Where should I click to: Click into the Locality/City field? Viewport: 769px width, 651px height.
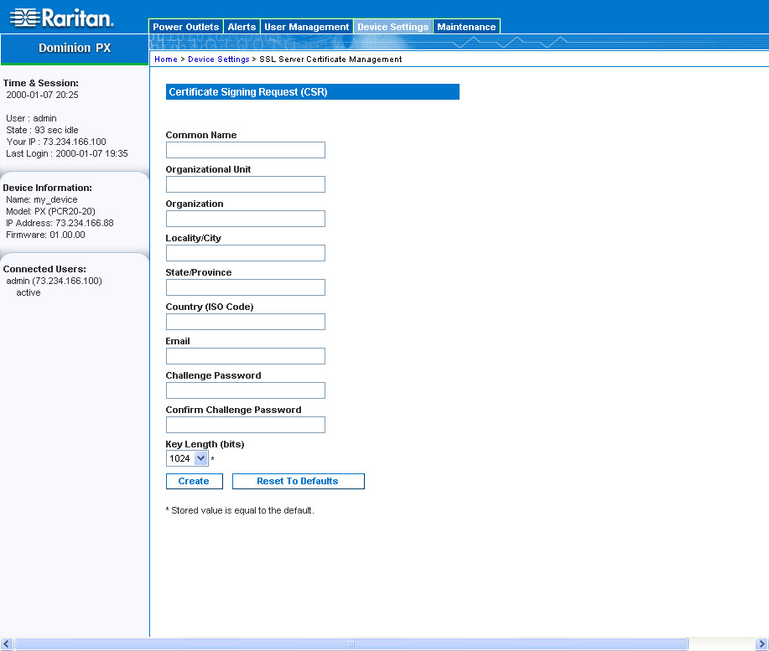245,253
